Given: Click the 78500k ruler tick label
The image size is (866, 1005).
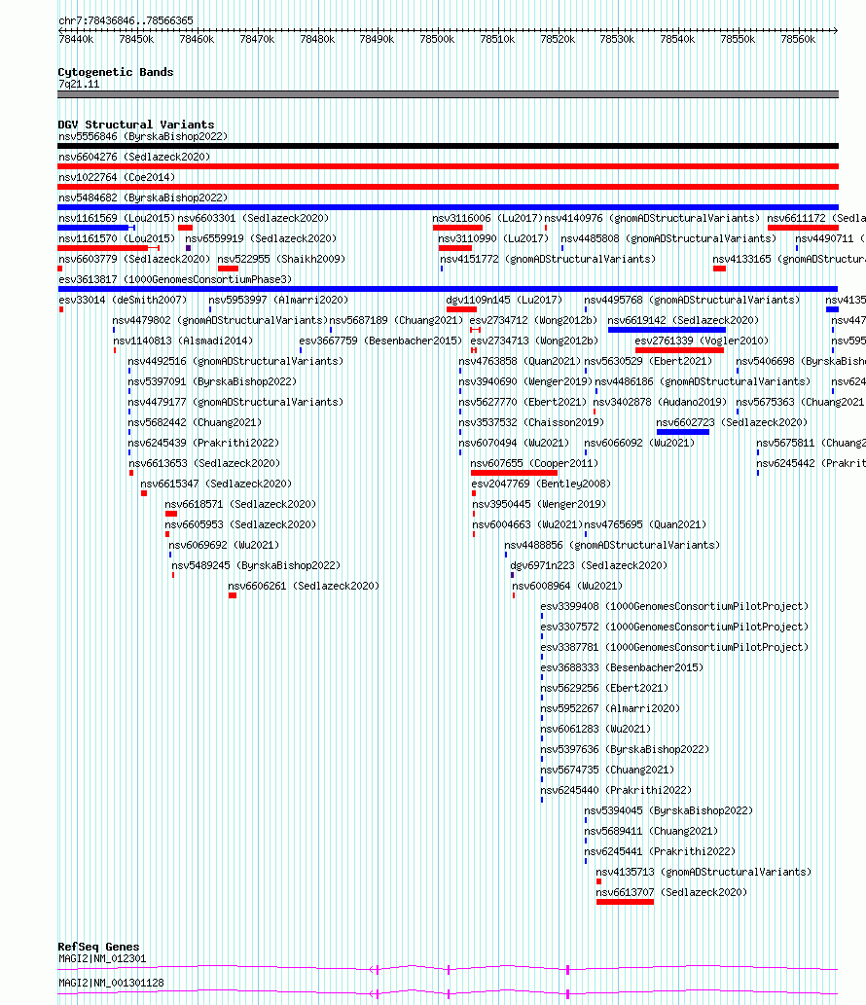Looking at the screenshot, I should [437, 40].
